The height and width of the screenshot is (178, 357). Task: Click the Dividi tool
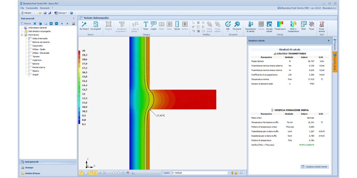pyautogui.click(x=162, y=26)
